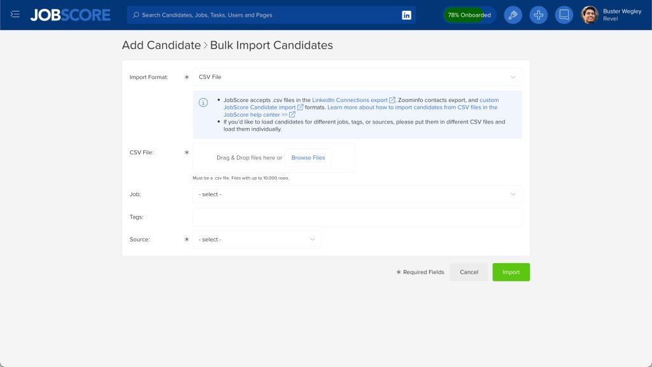
Task: Expand the Job selection dropdown
Action: pos(357,194)
